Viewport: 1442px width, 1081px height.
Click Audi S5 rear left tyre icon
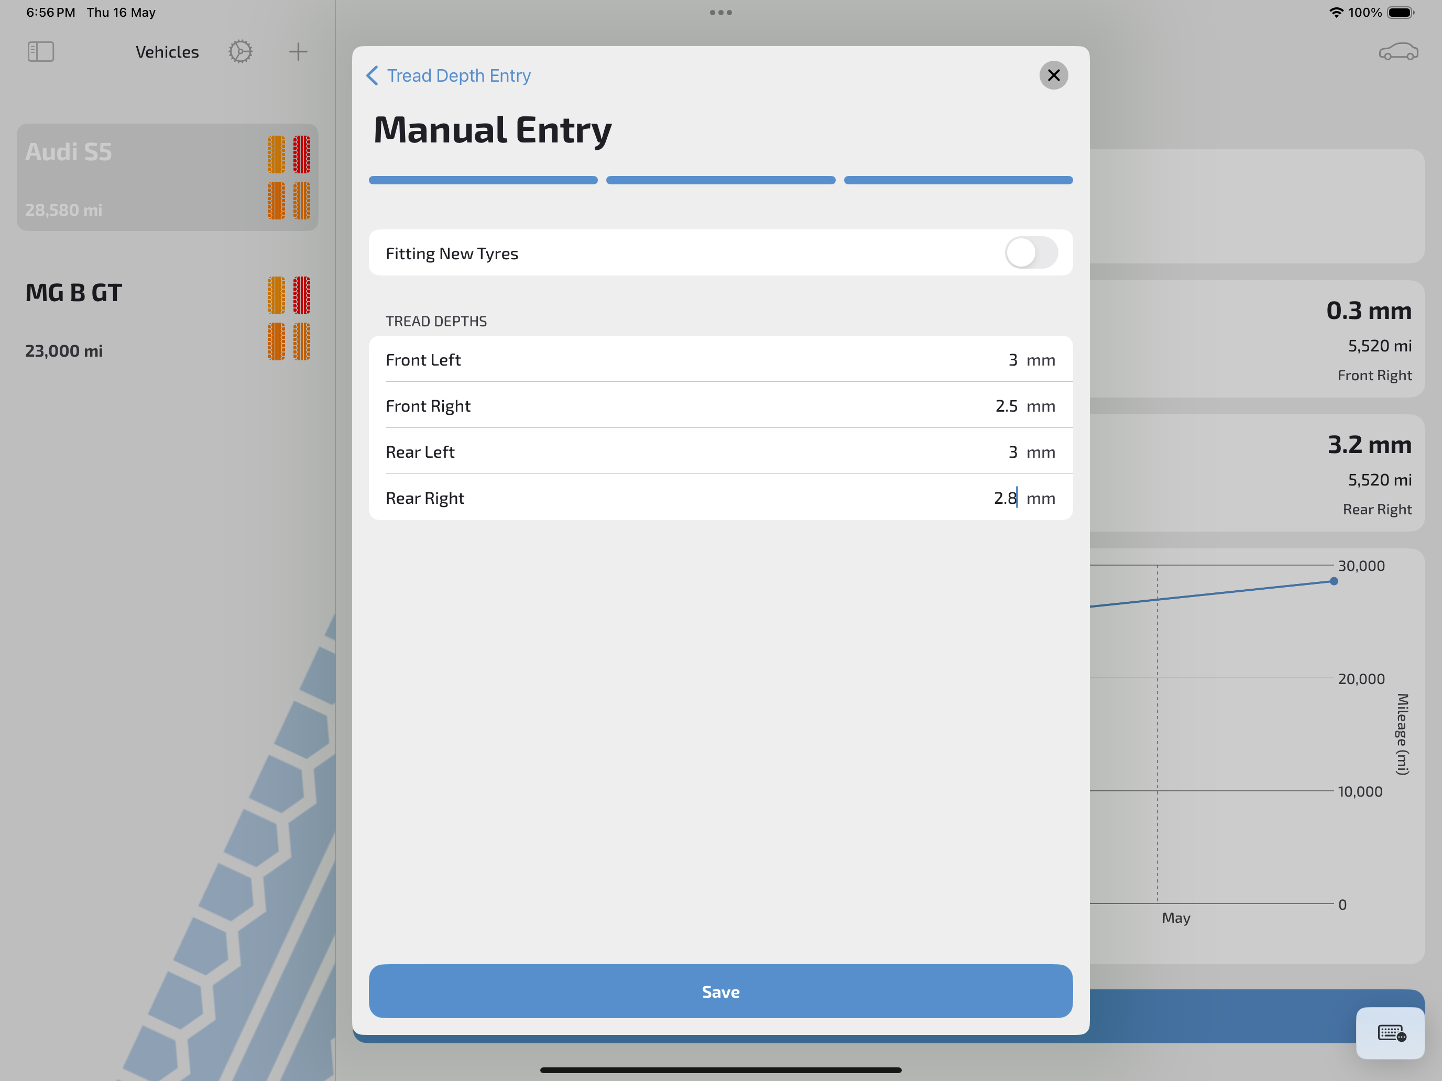(x=277, y=200)
